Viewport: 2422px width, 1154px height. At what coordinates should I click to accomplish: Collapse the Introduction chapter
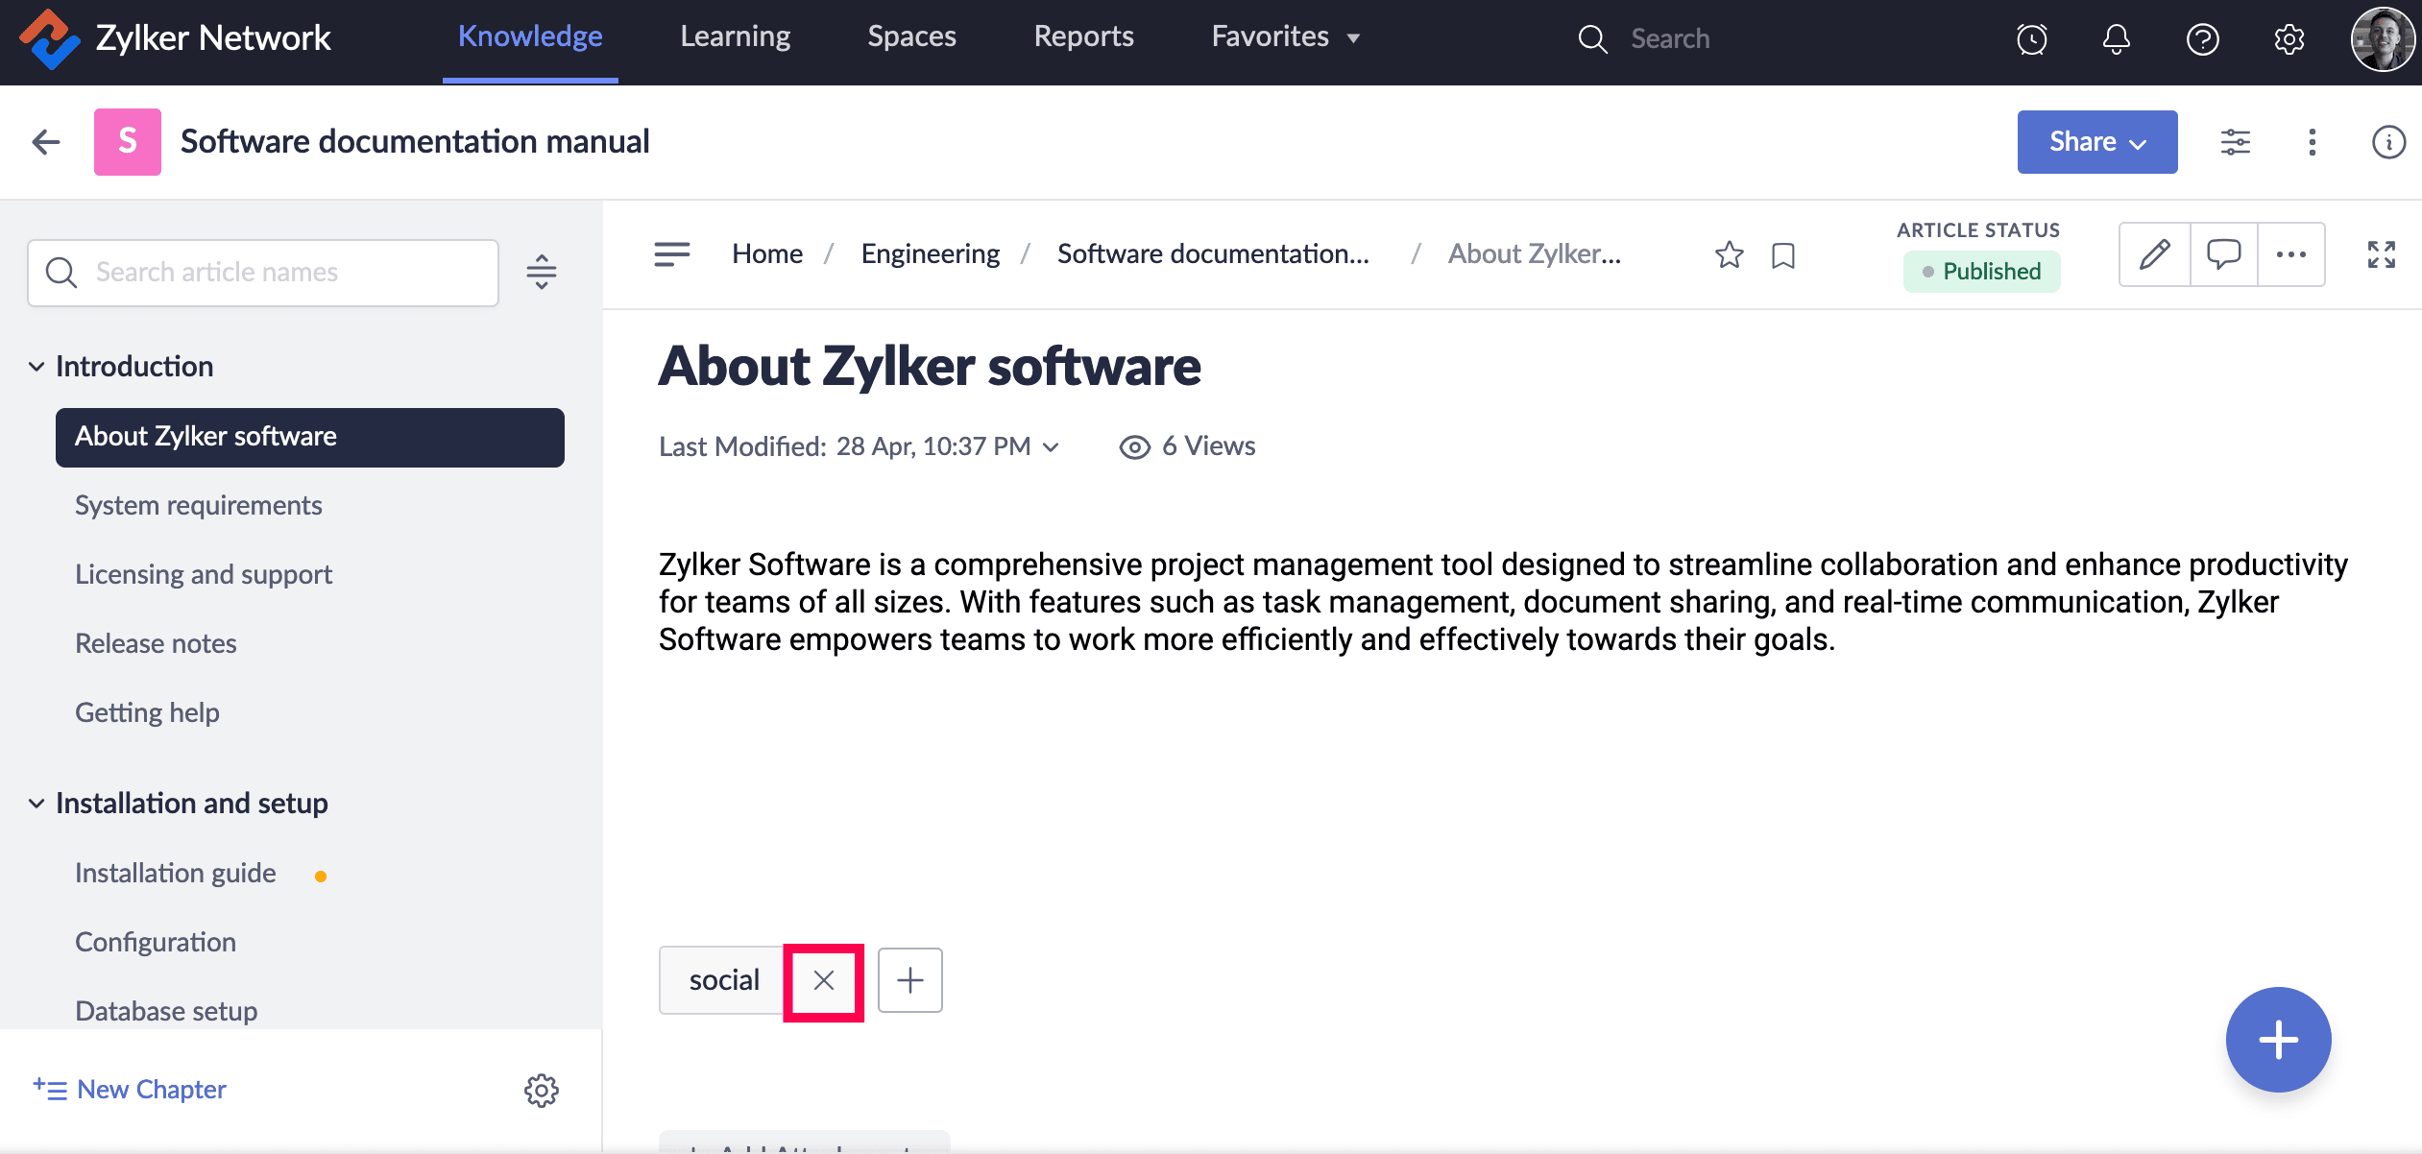[36, 367]
